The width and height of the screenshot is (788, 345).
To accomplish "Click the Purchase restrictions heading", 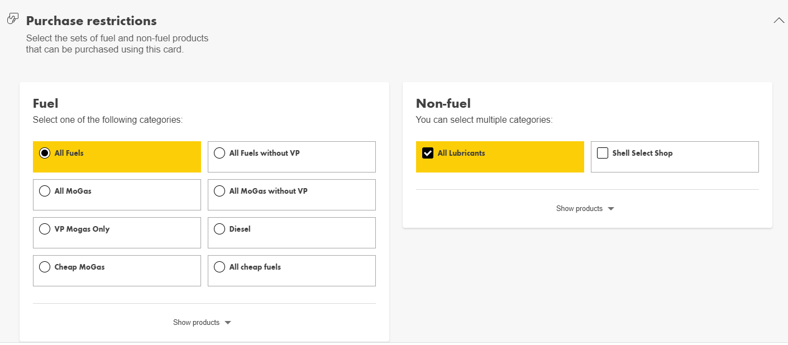I will pyautogui.click(x=92, y=21).
